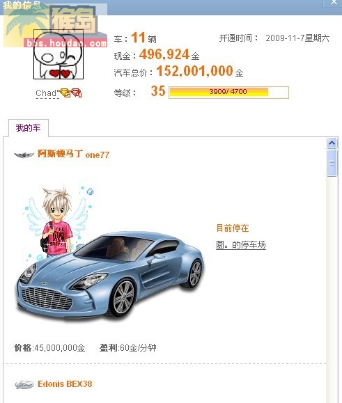Click the blue Aston Martin car image

(x=111, y=275)
